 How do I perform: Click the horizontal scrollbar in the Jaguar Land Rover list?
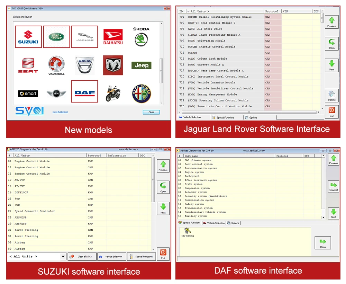pyautogui.click(x=249, y=112)
